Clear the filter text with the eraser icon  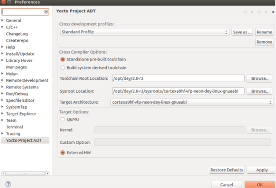[46, 12]
